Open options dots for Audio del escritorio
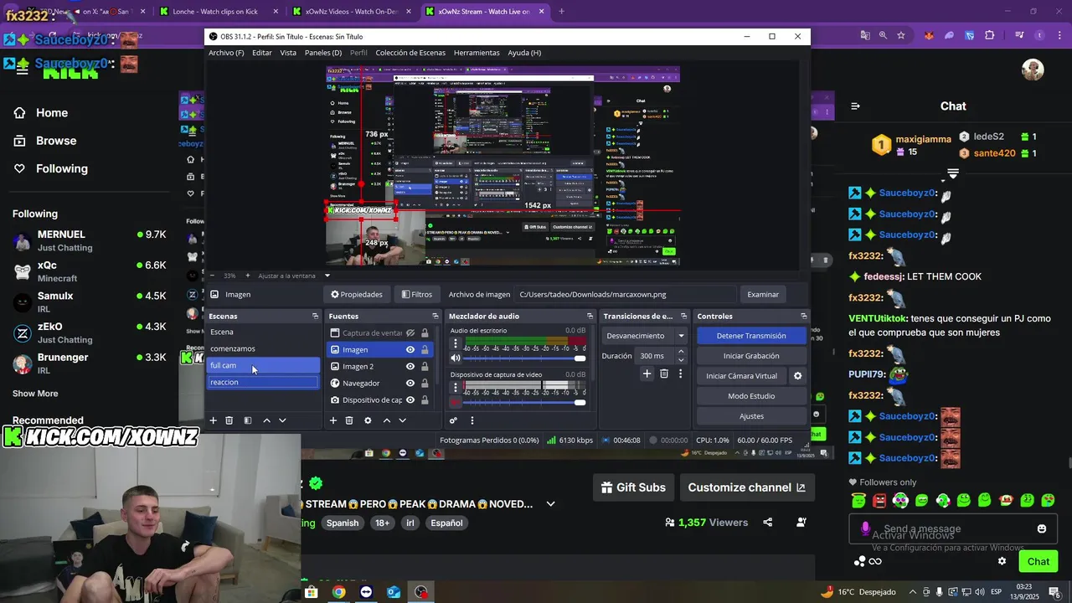This screenshot has height=603, width=1072. tap(456, 343)
